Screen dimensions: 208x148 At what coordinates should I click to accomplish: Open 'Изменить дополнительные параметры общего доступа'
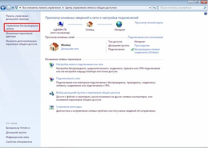click(x=21, y=43)
